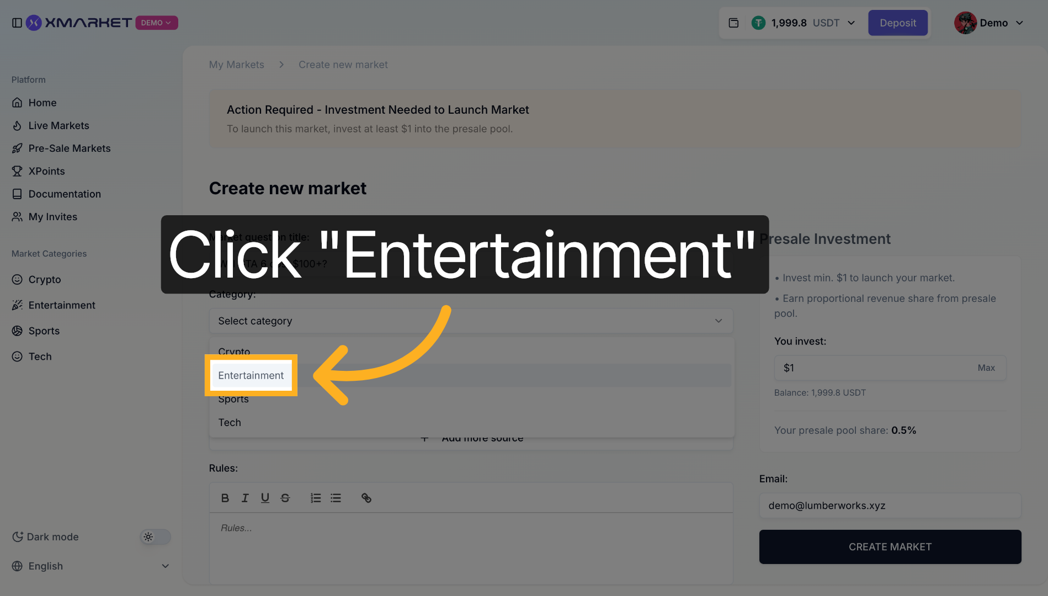The width and height of the screenshot is (1048, 596).
Task: Insert a bulleted list in Rules
Action: (336, 498)
